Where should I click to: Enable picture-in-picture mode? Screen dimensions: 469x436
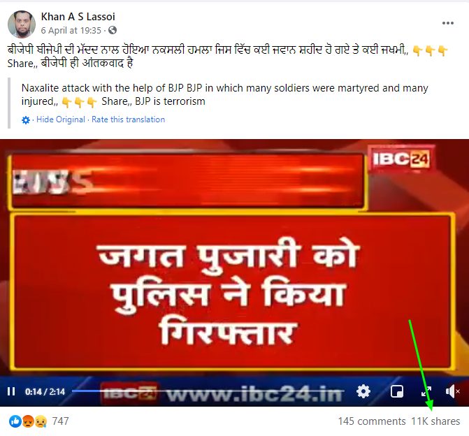click(x=396, y=391)
